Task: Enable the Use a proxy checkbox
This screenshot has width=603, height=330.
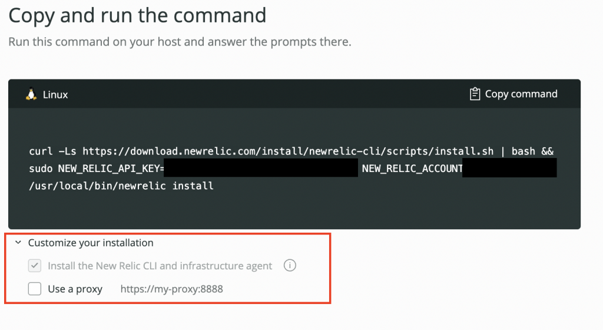Action: coord(35,289)
